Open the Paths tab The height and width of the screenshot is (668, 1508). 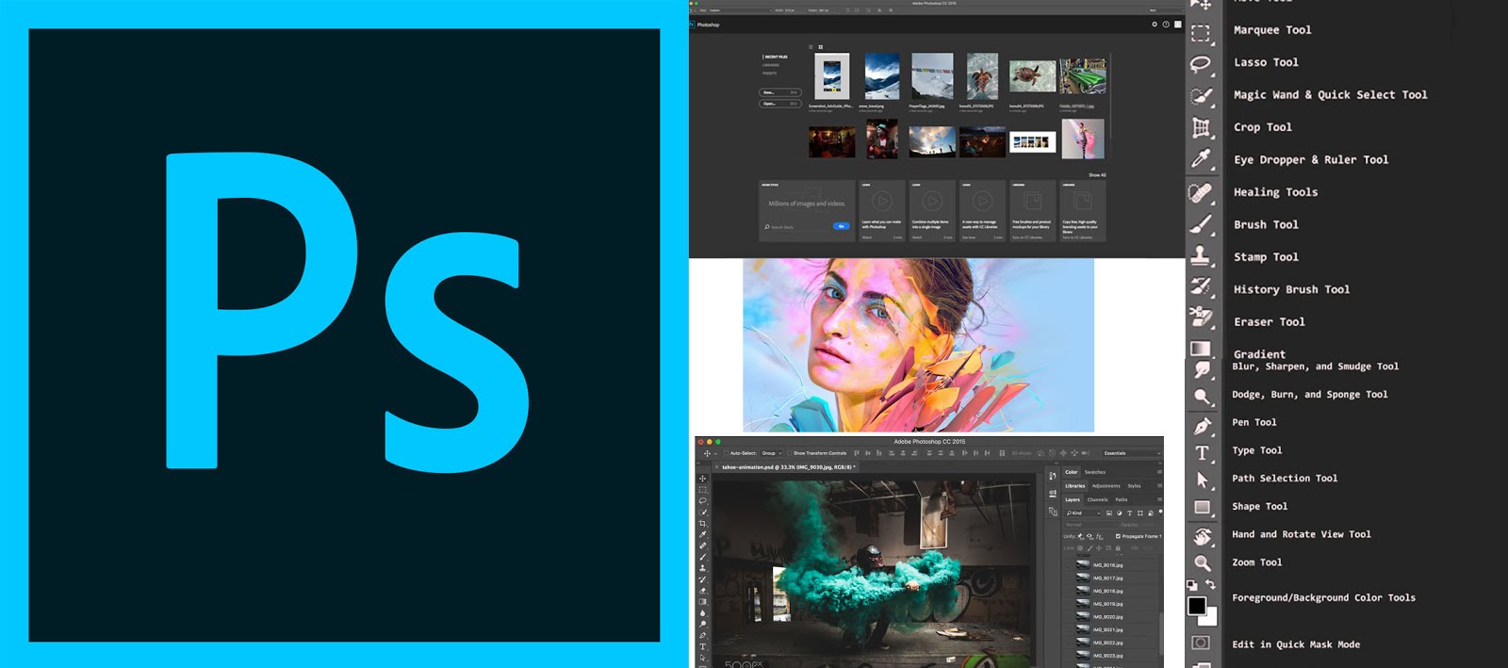[1122, 499]
